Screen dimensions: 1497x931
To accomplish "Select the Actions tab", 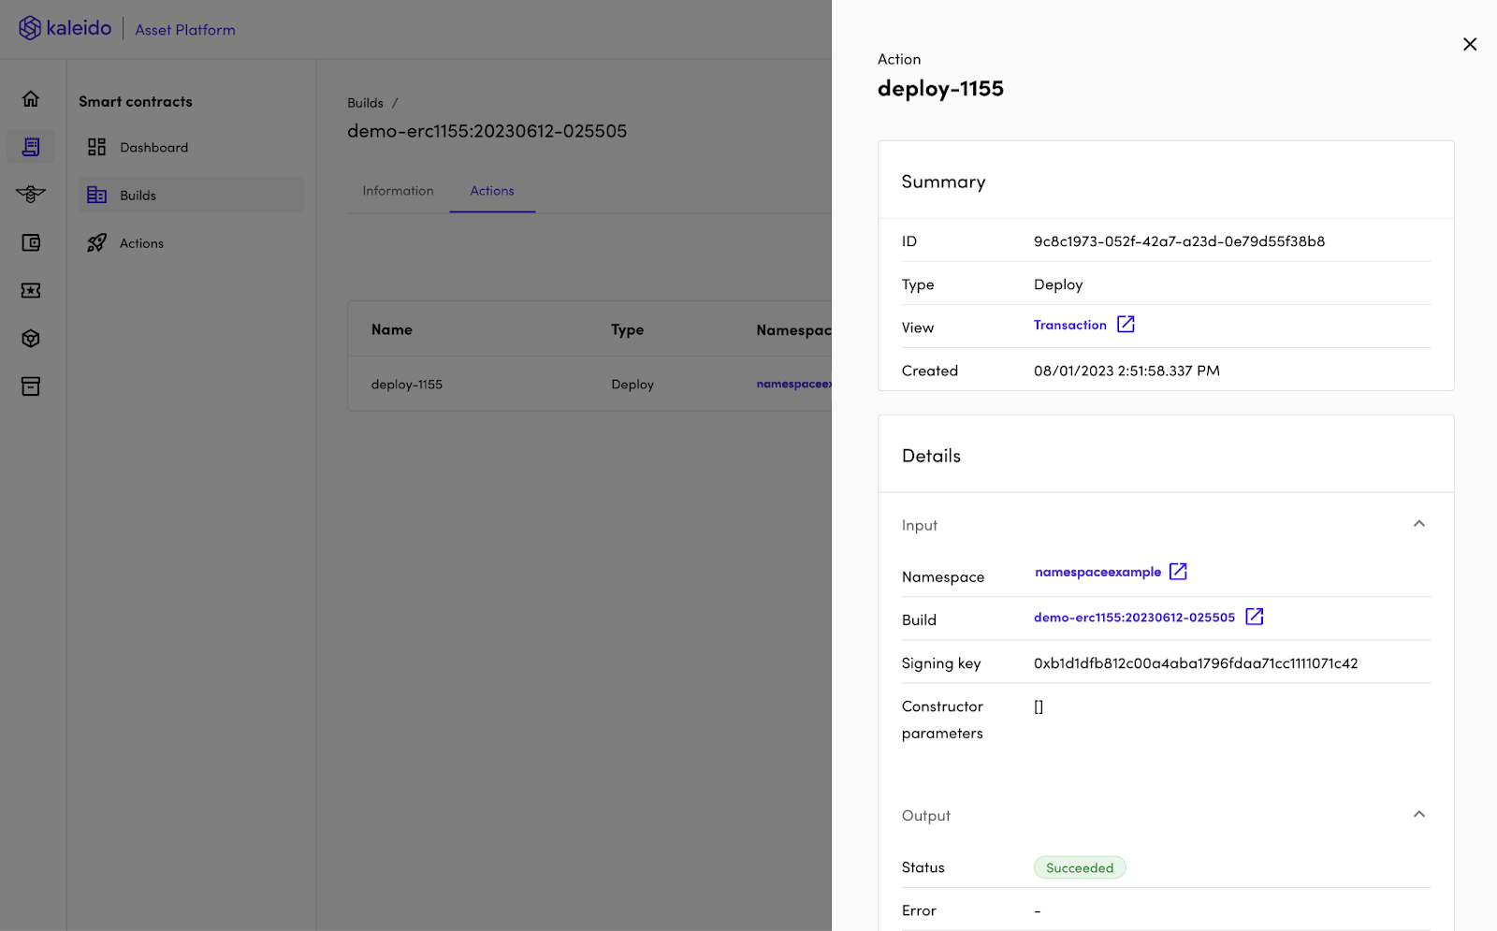I will (x=492, y=190).
